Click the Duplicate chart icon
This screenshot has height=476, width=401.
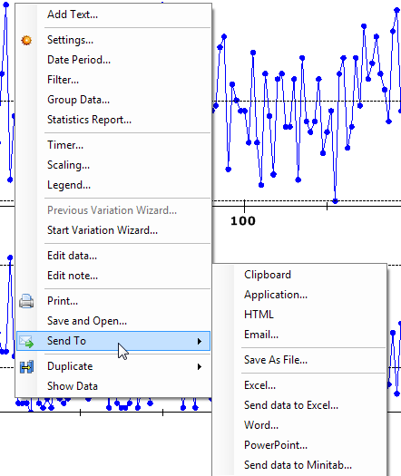pos(26,366)
